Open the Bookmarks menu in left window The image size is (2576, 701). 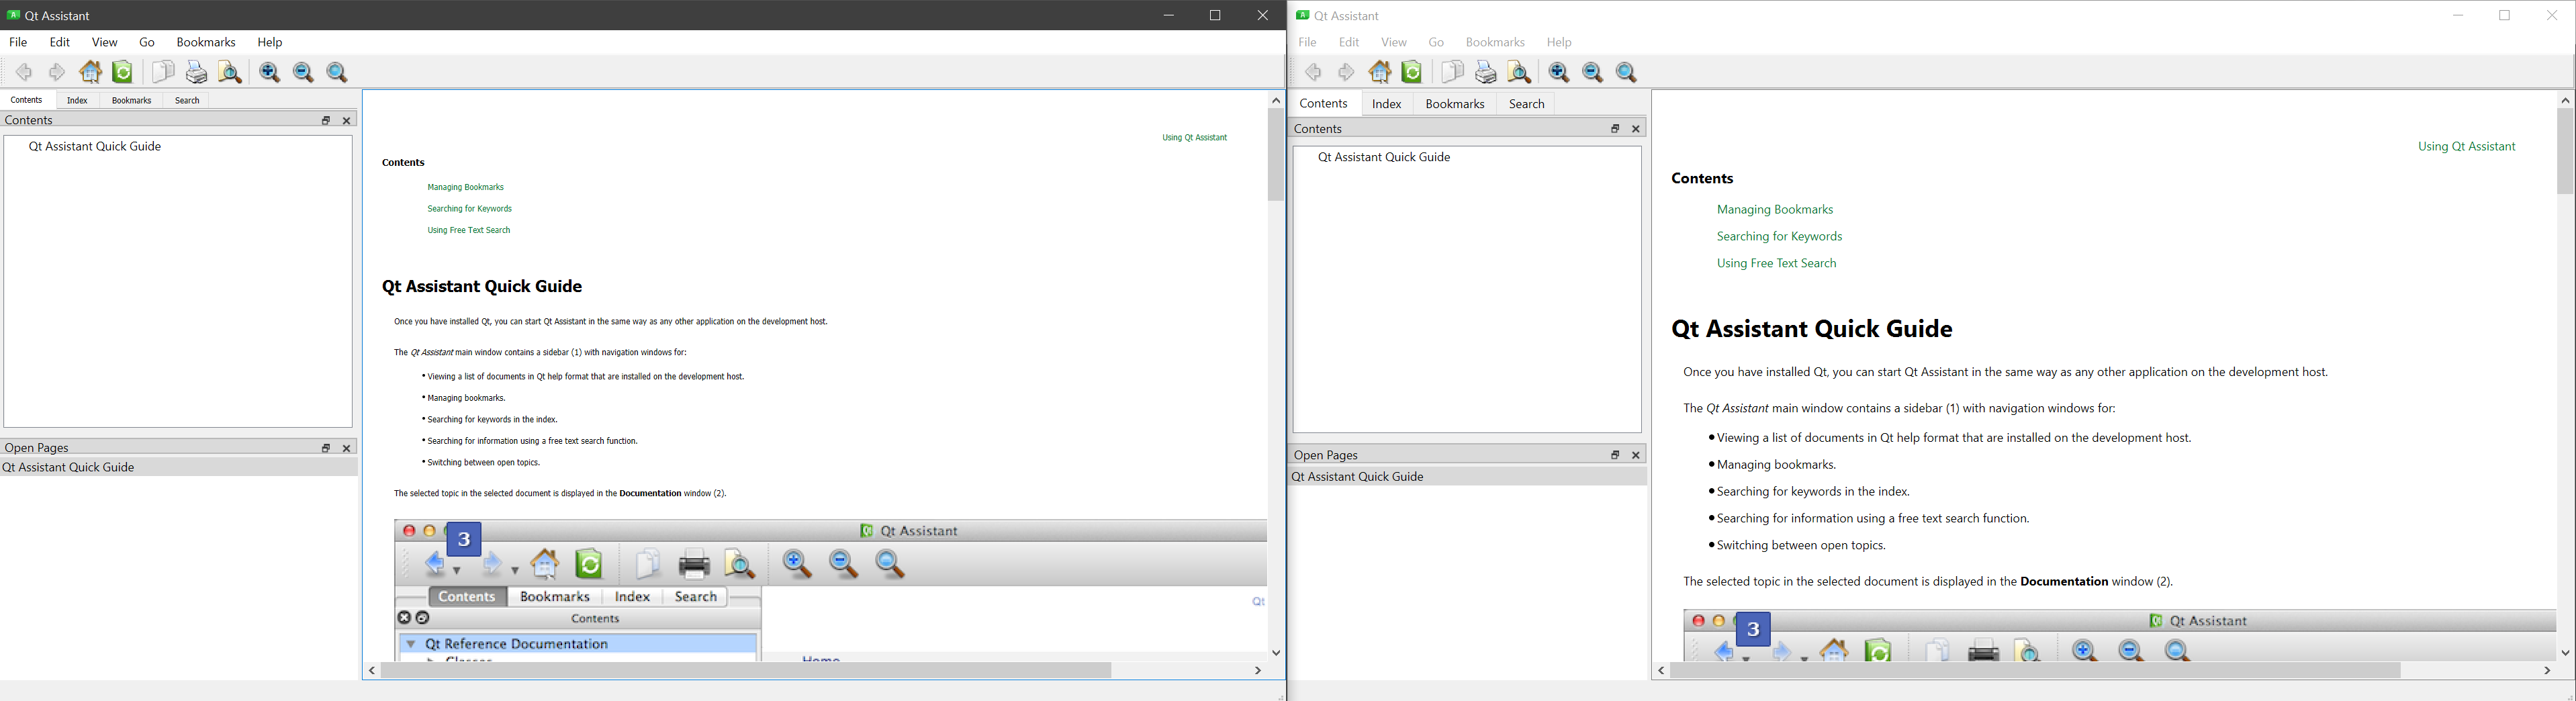point(205,43)
